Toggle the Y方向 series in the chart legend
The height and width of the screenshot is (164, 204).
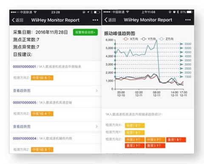click(148, 39)
